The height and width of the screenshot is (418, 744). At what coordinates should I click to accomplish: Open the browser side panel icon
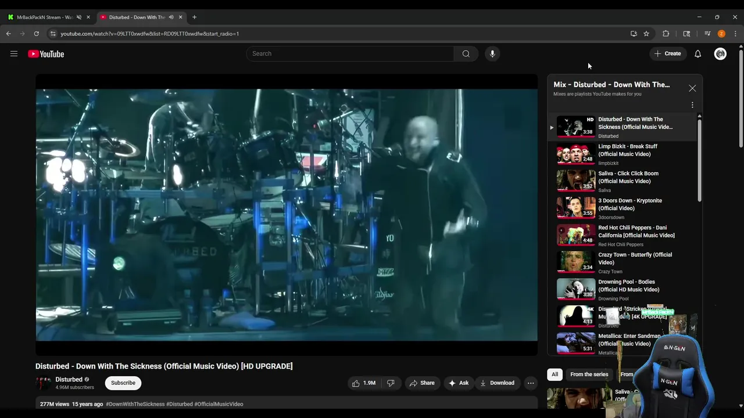pyautogui.click(x=686, y=34)
